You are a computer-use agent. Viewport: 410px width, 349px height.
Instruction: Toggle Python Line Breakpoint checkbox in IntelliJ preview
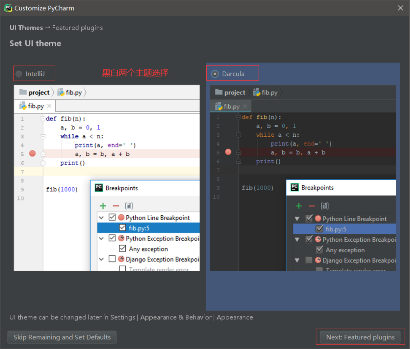click(x=112, y=217)
